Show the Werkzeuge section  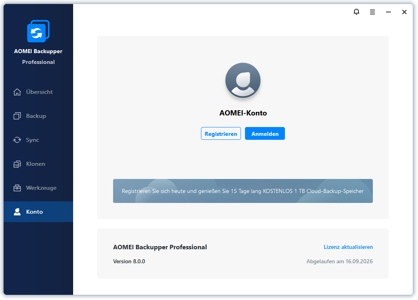[x=38, y=188]
